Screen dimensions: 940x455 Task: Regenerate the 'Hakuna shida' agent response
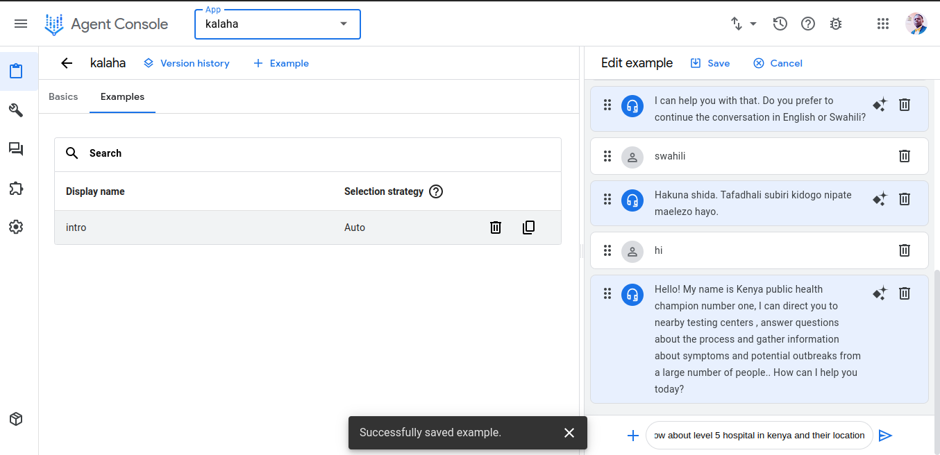880,199
